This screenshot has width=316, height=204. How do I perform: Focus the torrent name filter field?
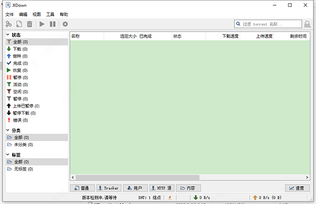[x=268, y=24]
